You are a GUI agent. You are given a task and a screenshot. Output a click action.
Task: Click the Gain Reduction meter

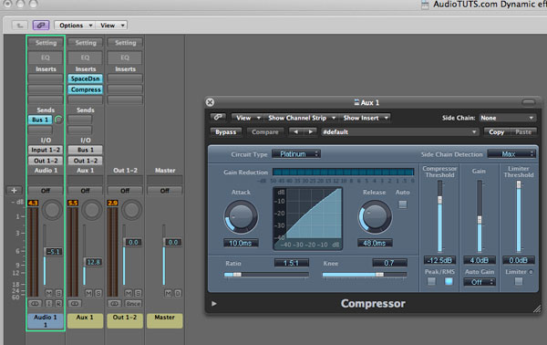pyautogui.click(x=343, y=172)
